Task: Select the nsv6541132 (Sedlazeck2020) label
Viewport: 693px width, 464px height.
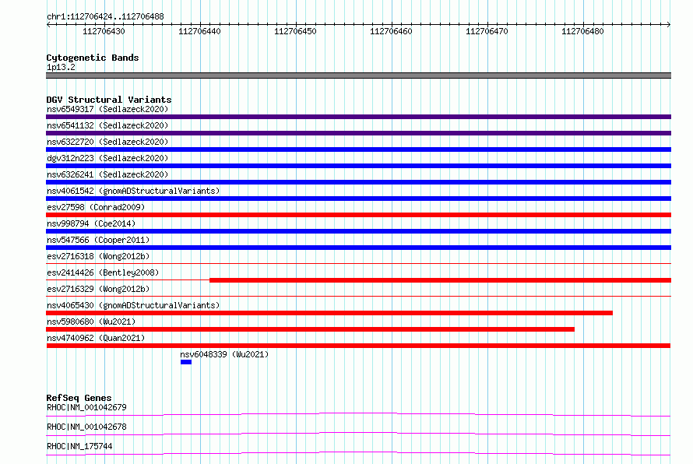Action: [x=107, y=125]
